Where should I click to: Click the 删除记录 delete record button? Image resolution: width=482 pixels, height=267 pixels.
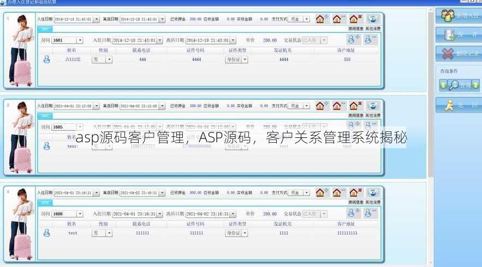(x=459, y=54)
